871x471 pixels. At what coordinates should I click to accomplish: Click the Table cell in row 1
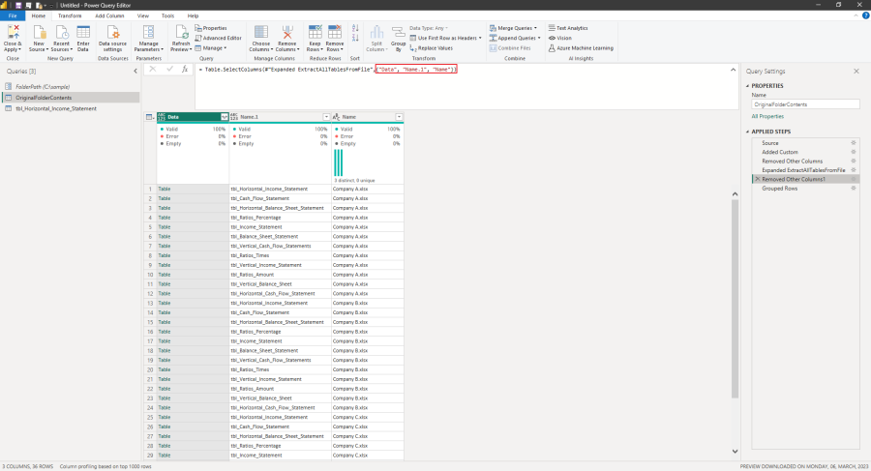193,189
